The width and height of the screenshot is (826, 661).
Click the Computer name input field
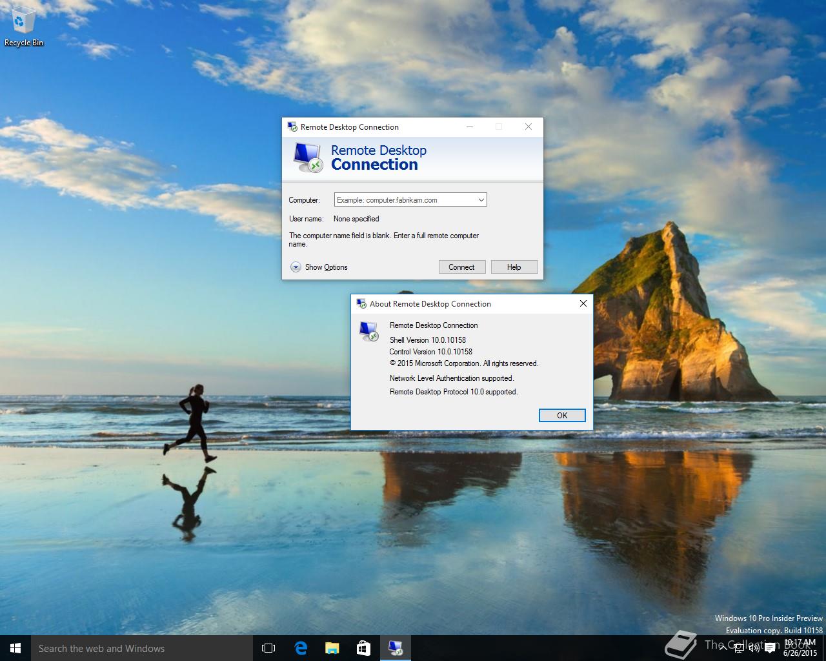click(x=405, y=200)
